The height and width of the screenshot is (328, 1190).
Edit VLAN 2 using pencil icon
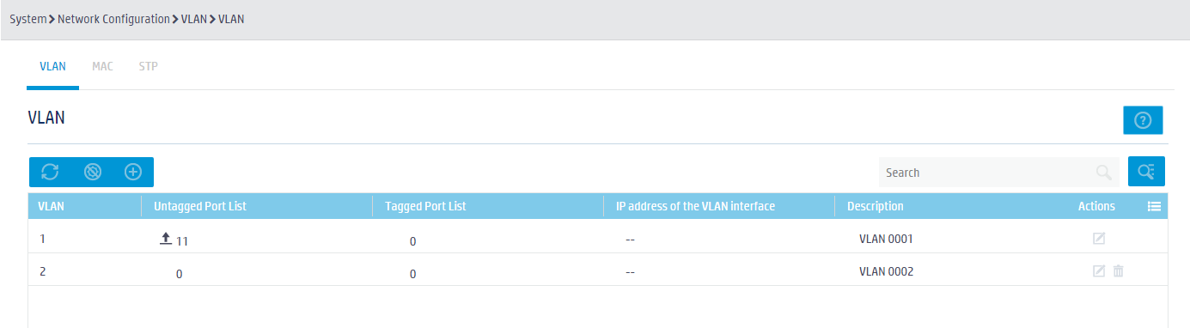pos(1099,271)
